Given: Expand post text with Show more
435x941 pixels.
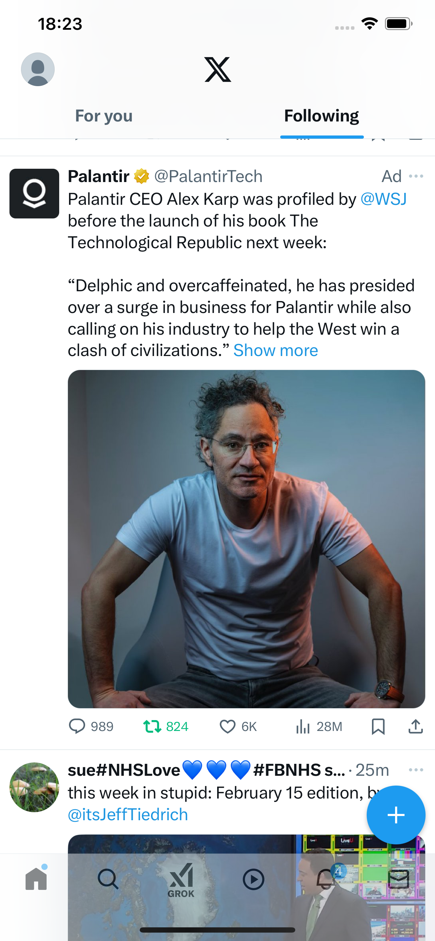Looking at the screenshot, I should (276, 350).
